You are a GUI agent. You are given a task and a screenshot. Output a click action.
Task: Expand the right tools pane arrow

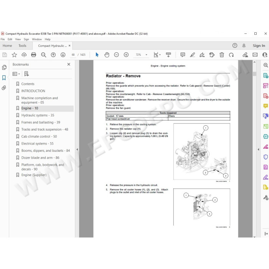[258, 149]
